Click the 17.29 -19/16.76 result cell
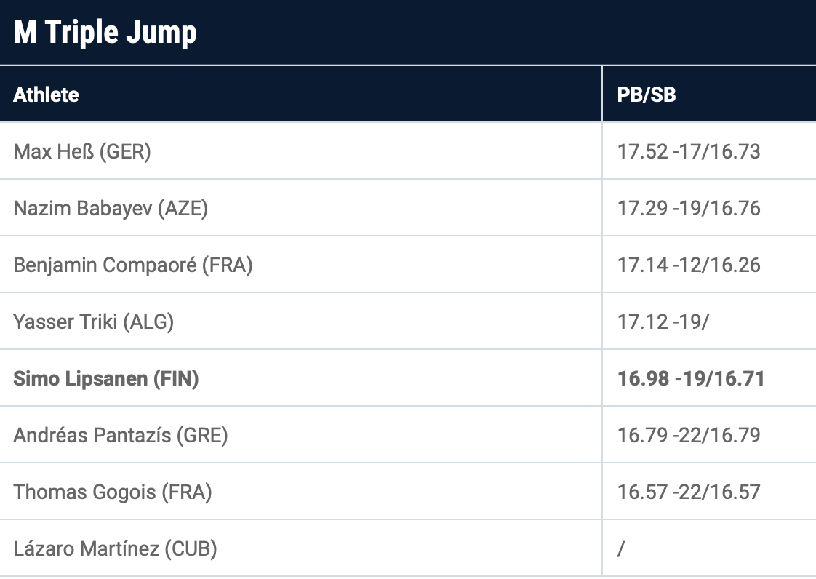 tap(688, 208)
